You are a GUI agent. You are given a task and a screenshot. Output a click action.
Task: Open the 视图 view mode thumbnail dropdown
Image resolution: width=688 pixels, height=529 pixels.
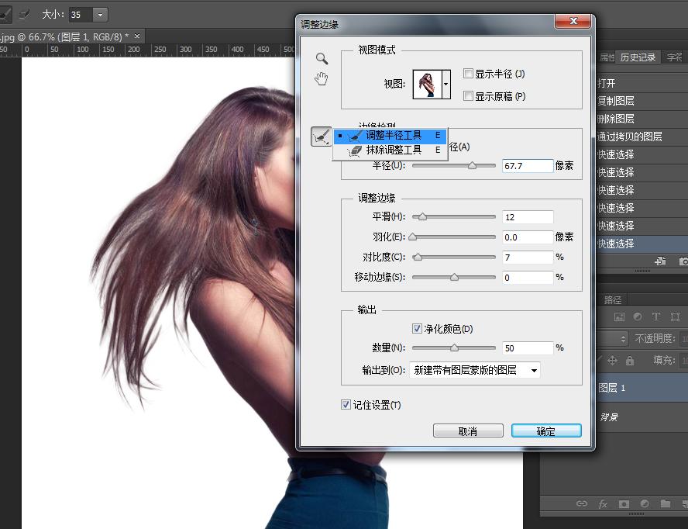pos(446,85)
